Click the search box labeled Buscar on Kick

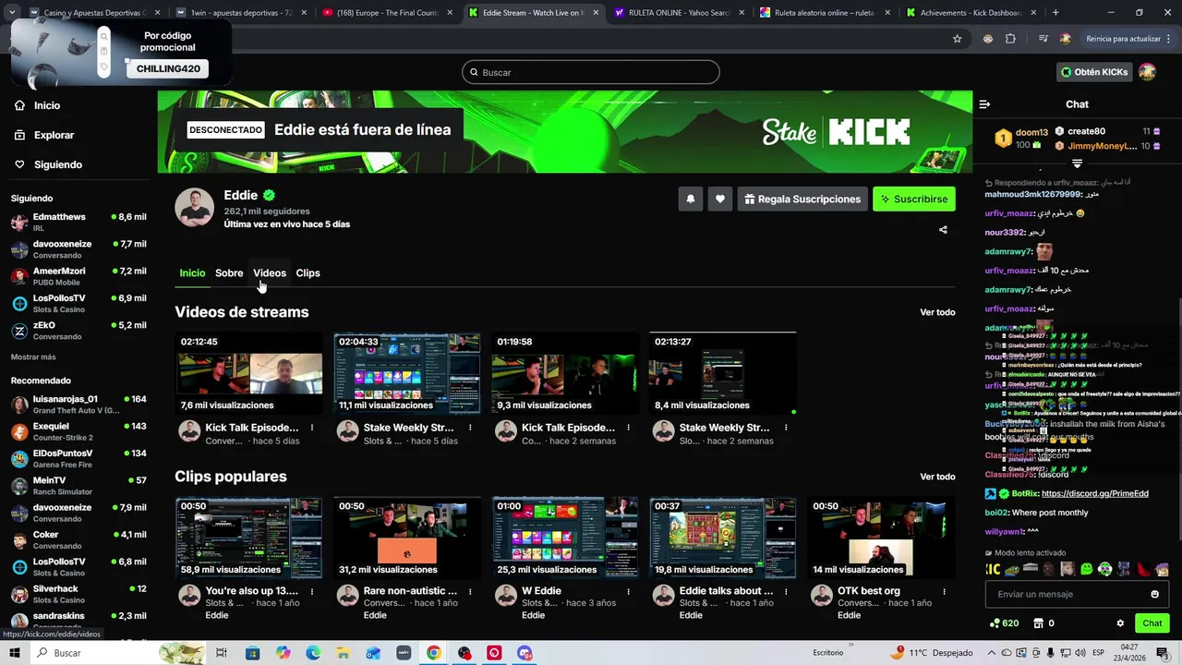click(x=591, y=72)
